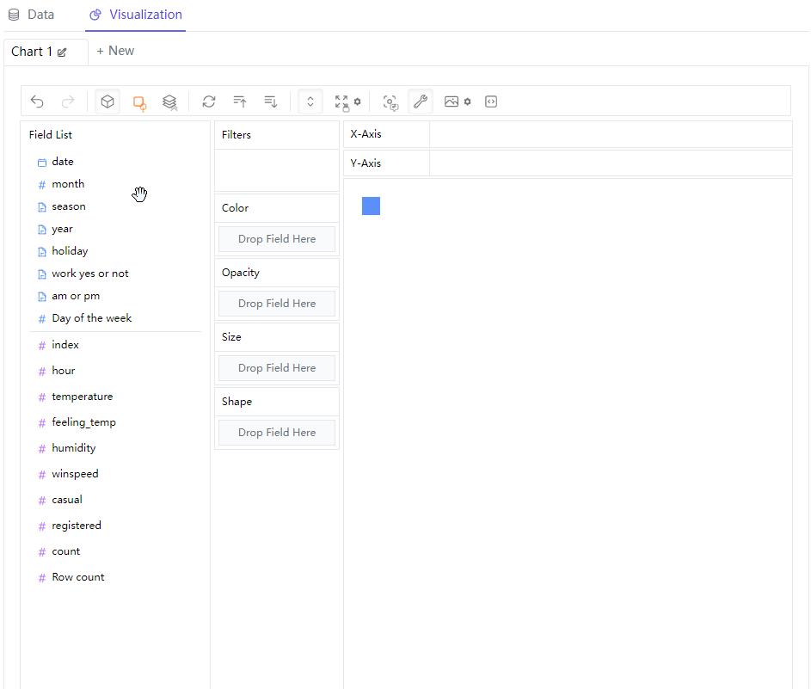Click the Field List heading
This screenshot has width=811, height=689.
[x=51, y=134]
